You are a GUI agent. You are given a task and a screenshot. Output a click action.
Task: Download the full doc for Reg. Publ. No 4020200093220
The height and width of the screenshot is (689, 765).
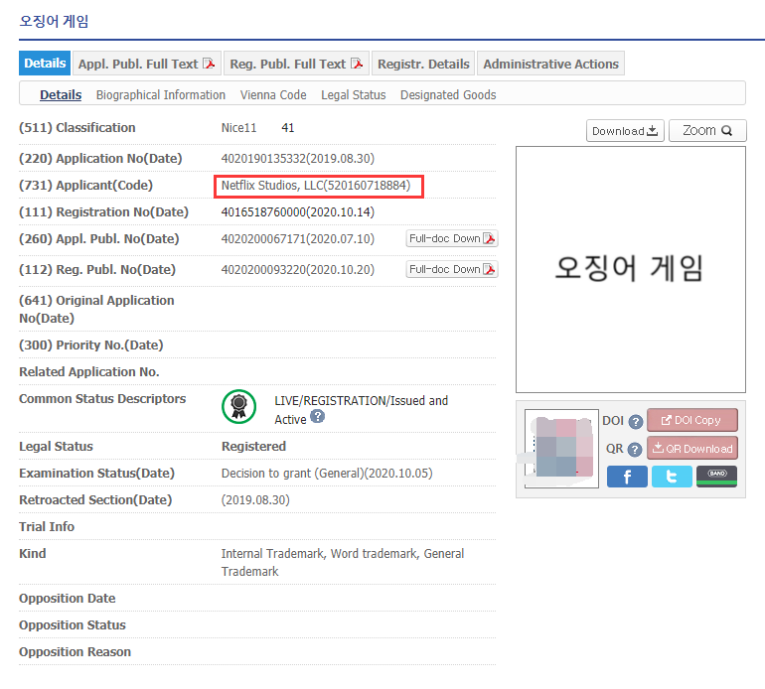452,269
